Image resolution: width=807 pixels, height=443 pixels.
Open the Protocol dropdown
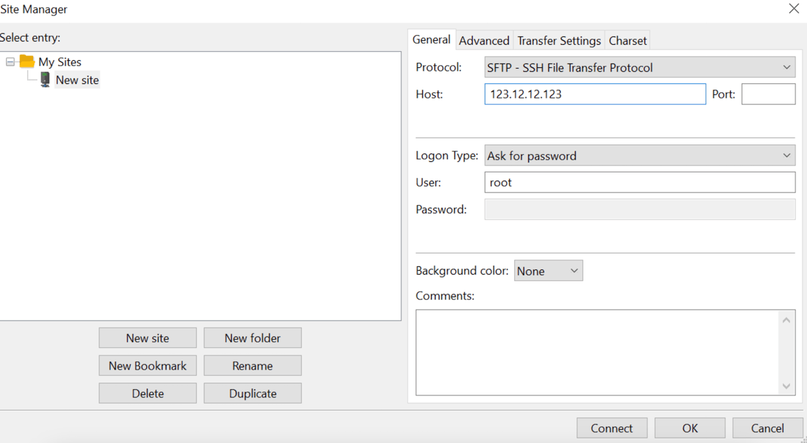[787, 67]
